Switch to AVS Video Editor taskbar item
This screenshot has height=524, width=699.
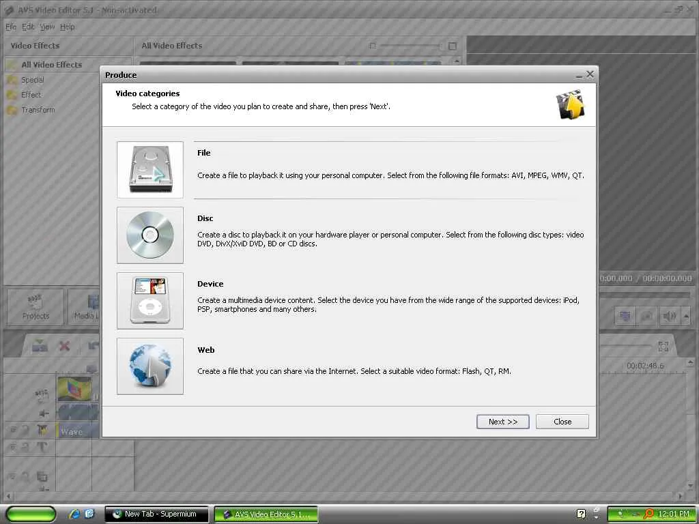click(266, 514)
